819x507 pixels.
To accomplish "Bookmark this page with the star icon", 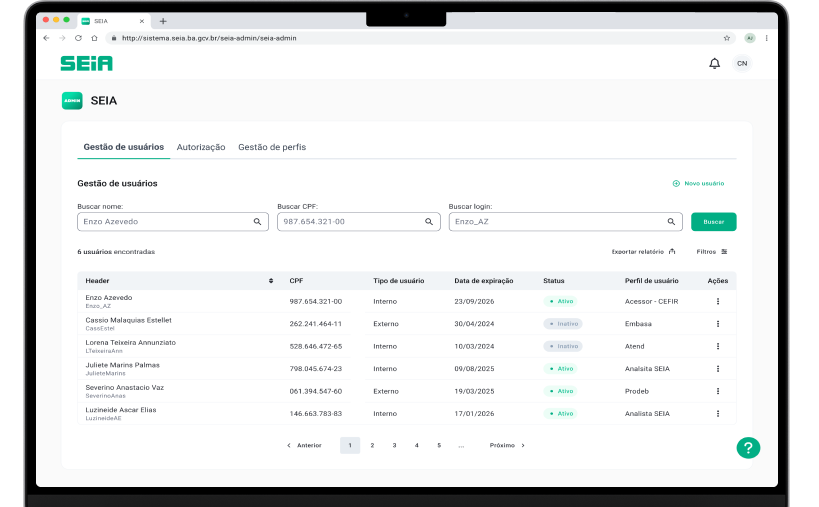I will (x=727, y=38).
